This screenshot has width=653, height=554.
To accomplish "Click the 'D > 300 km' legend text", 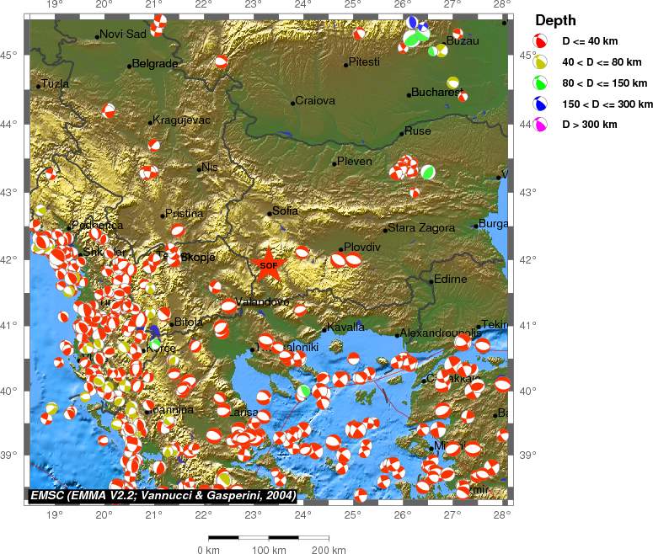I will pos(589,124).
